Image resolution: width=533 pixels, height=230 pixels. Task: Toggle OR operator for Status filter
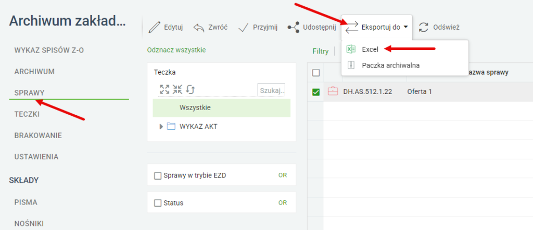coord(283,203)
